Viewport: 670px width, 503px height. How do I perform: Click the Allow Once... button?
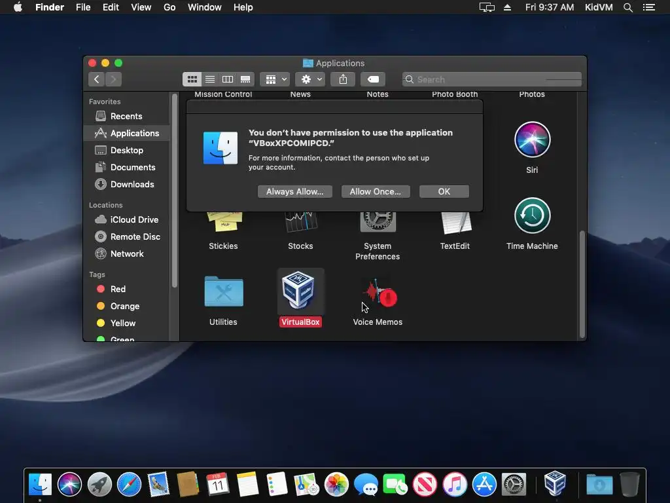pyautogui.click(x=376, y=192)
